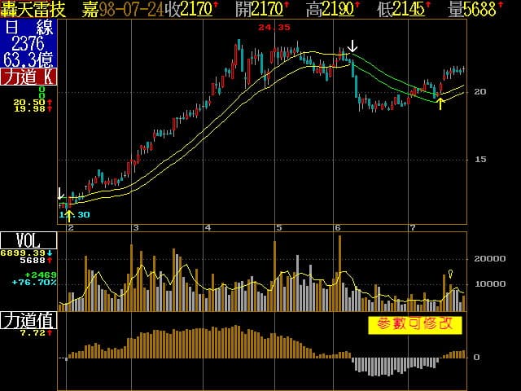The height and width of the screenshot is (391, 521).
Task: Click month 5 on the time axis
Action: [279, 227]
